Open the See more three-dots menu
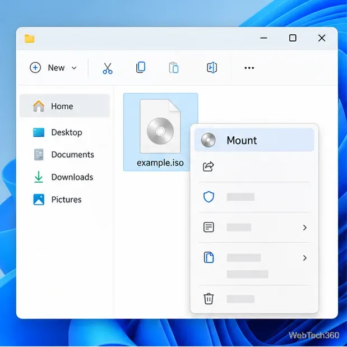 coord(249,68)
